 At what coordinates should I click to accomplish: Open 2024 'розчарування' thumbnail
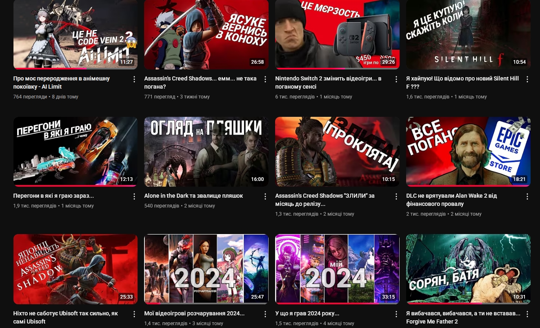(x=206, y=269)
